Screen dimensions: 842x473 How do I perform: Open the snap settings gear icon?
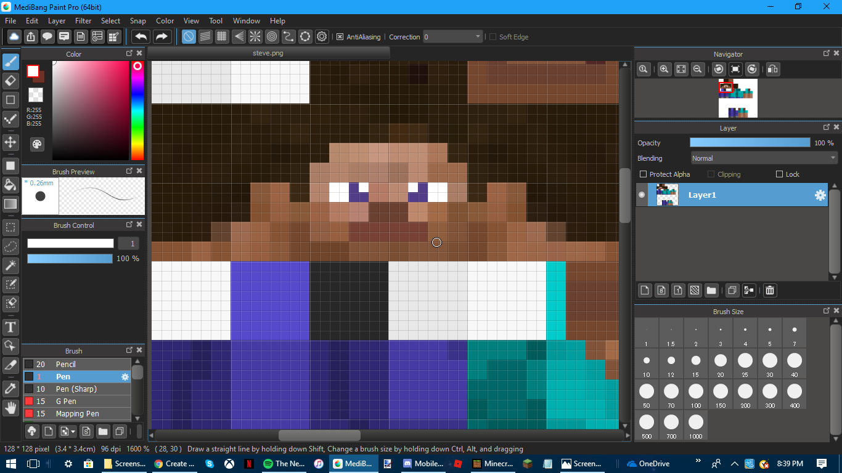322,37
